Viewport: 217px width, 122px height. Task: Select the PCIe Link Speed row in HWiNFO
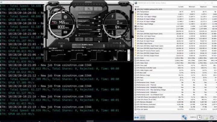[x=176, y=109]
